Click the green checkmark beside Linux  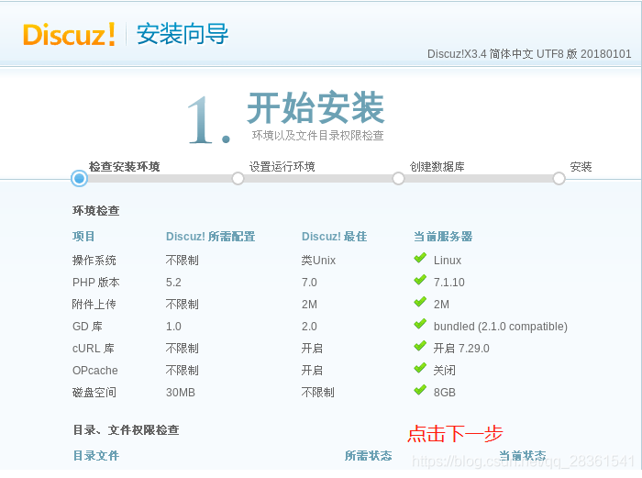(x=420, y=259)
